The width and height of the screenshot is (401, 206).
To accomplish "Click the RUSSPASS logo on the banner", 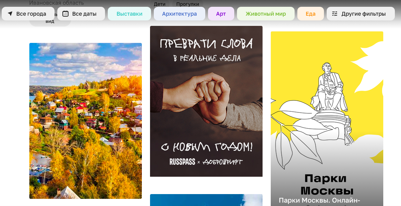I will click(182, 162).
